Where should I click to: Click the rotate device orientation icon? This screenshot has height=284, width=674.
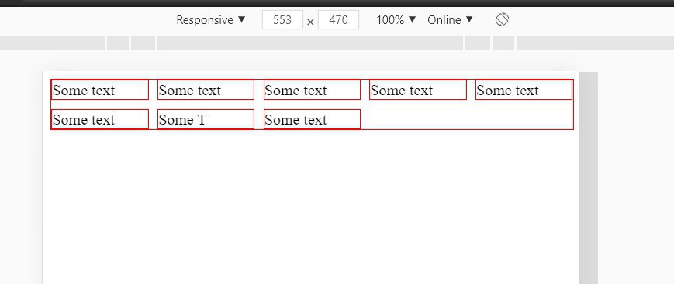coord(502,20)
